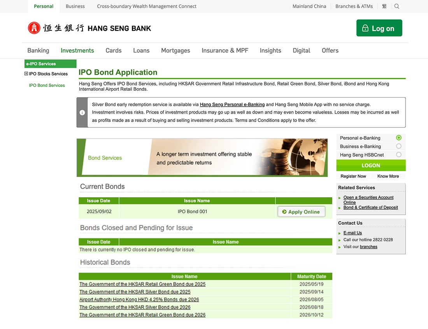The height and width of the screenshot is (329, 428).
Task: Open the Loans menu
Action: [141, 51]
